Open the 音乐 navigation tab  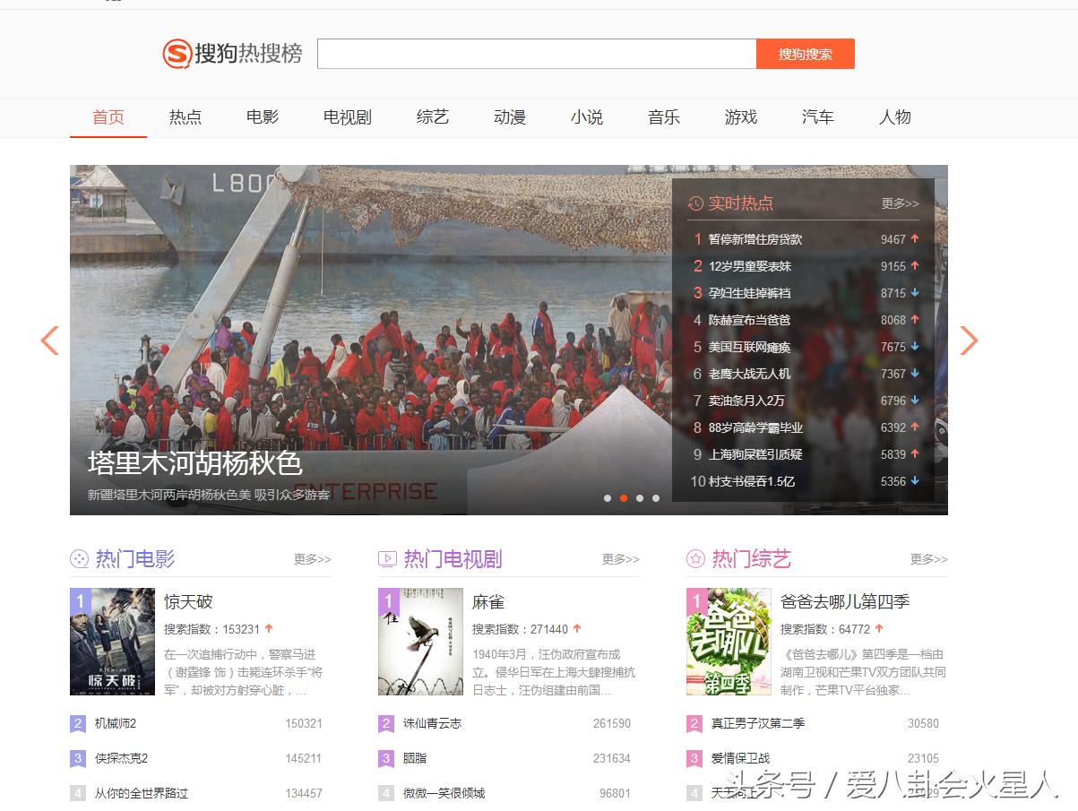(x=663, y=116)
